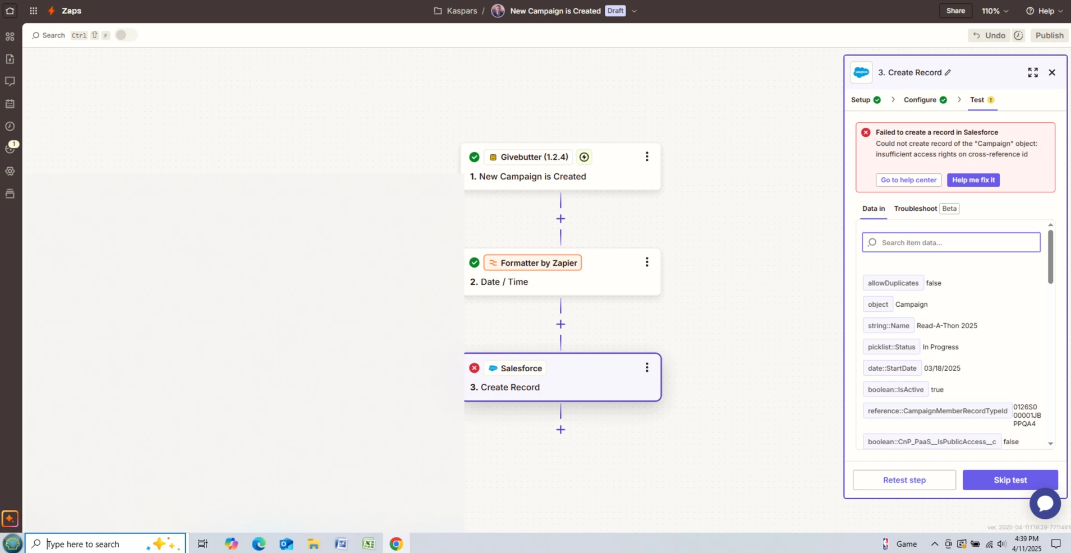Viewport: 1071px width, 553px height.
Task: Click the Windows Start button
Action: pyautogui.click(x=12, y=543)
